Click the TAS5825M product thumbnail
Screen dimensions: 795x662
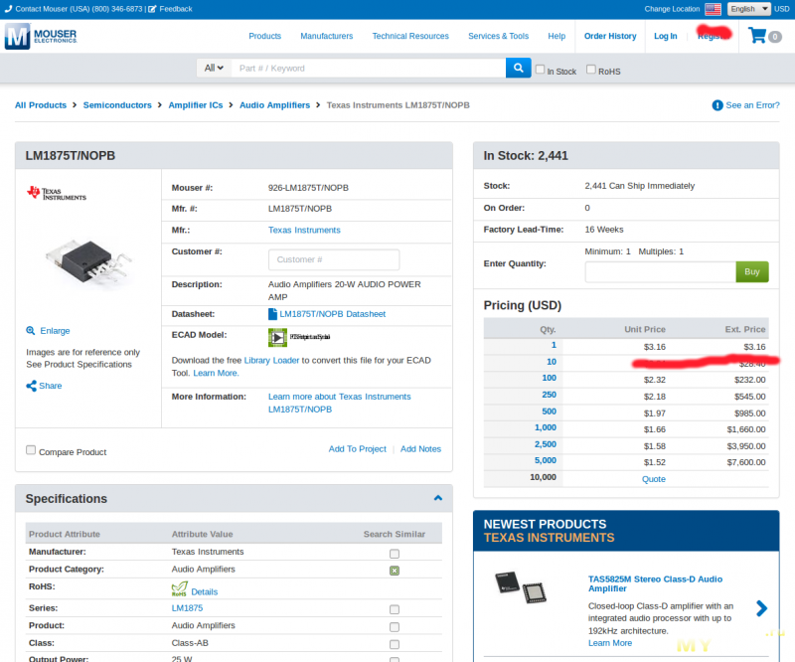(x=520, y=587)
